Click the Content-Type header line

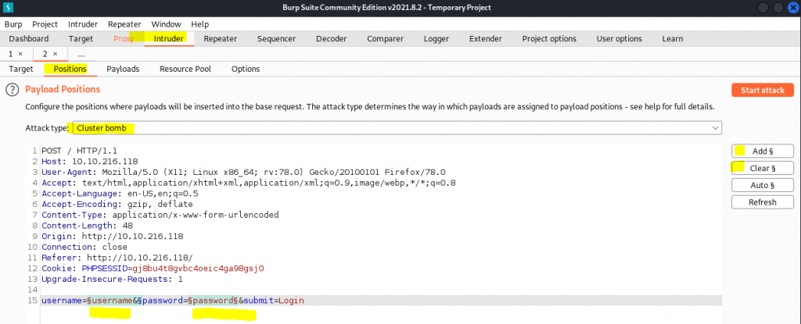tap(160, 215)
